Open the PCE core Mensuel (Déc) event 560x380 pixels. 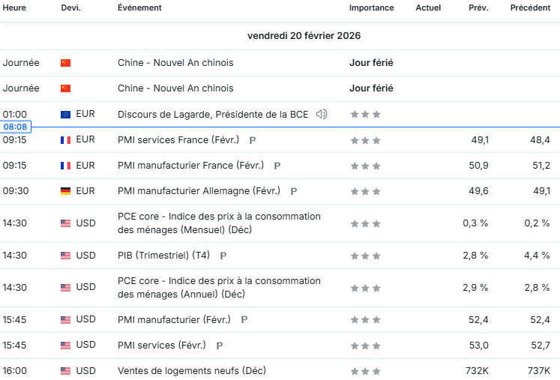[x=220, y=223]
